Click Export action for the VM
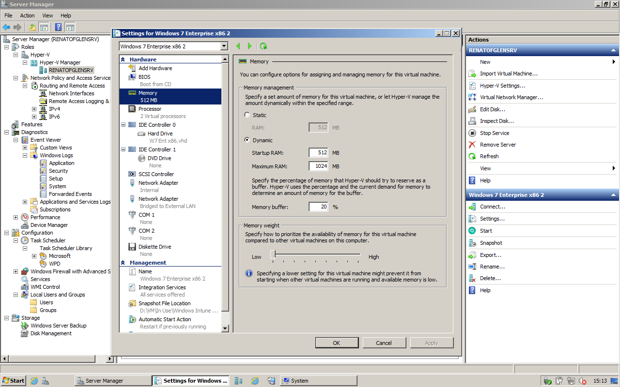Image resolution: width=620 pixels, height=387 pixels. pyautogui.click(x=490, y=255)
